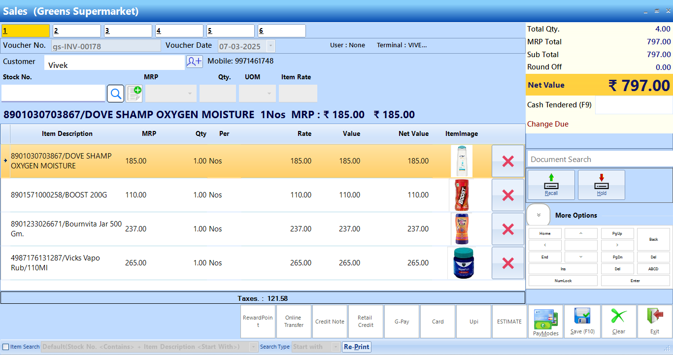
Task: Click the NumLock keypad key
Action: coord(563,281)
